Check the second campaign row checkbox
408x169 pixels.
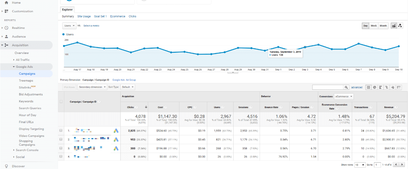pos(61,139)
